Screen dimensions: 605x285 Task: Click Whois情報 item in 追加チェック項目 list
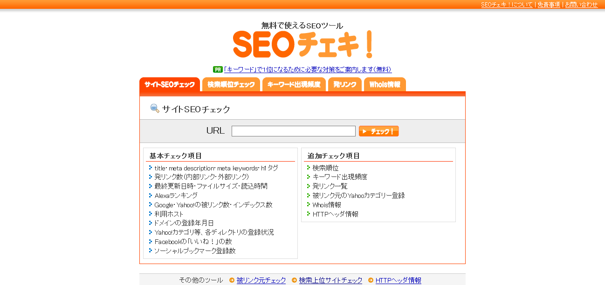click(x=327, y=204)
